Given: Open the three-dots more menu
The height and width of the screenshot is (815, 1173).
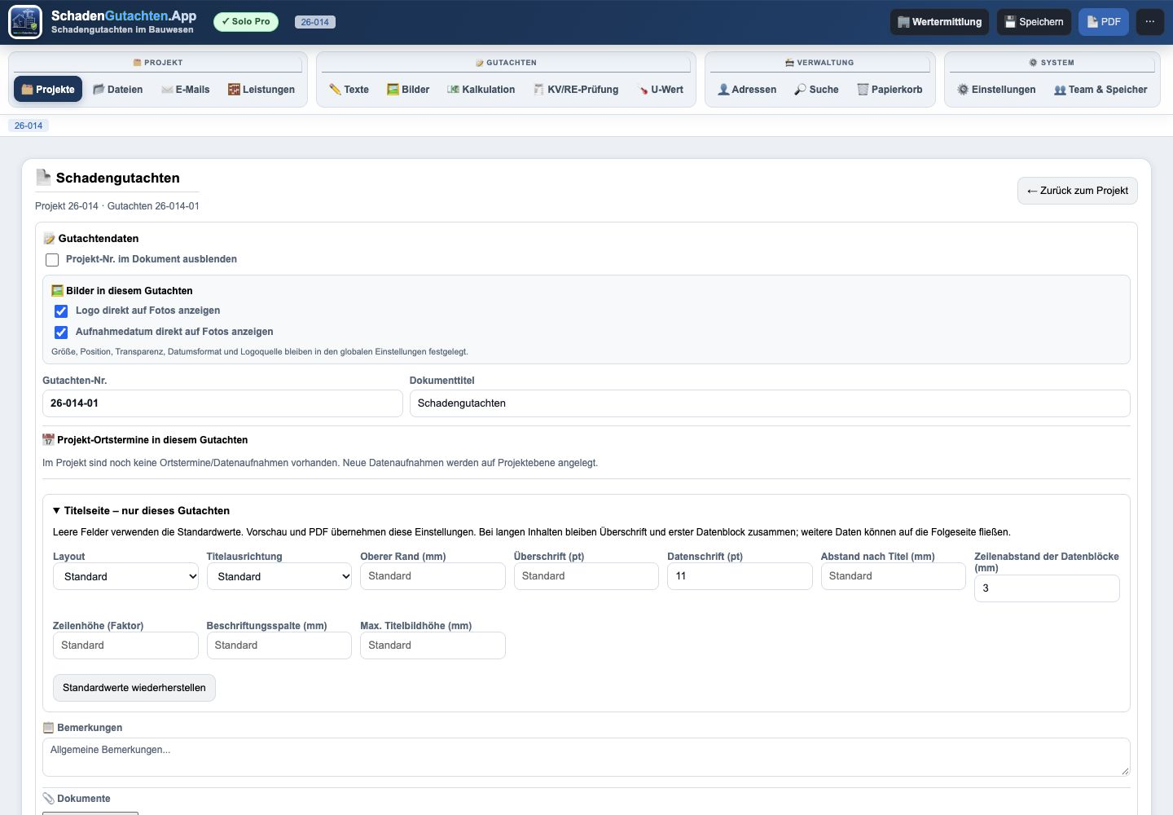Looking at the screenshot, I should pyautogui.click(x=1150, y=22).
